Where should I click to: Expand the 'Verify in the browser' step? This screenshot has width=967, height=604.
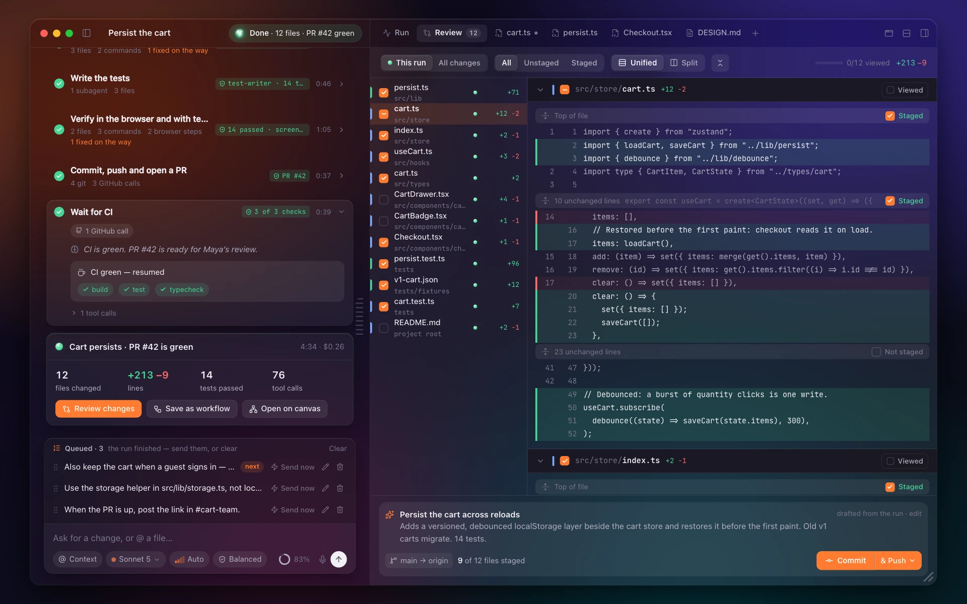(341, 130)
